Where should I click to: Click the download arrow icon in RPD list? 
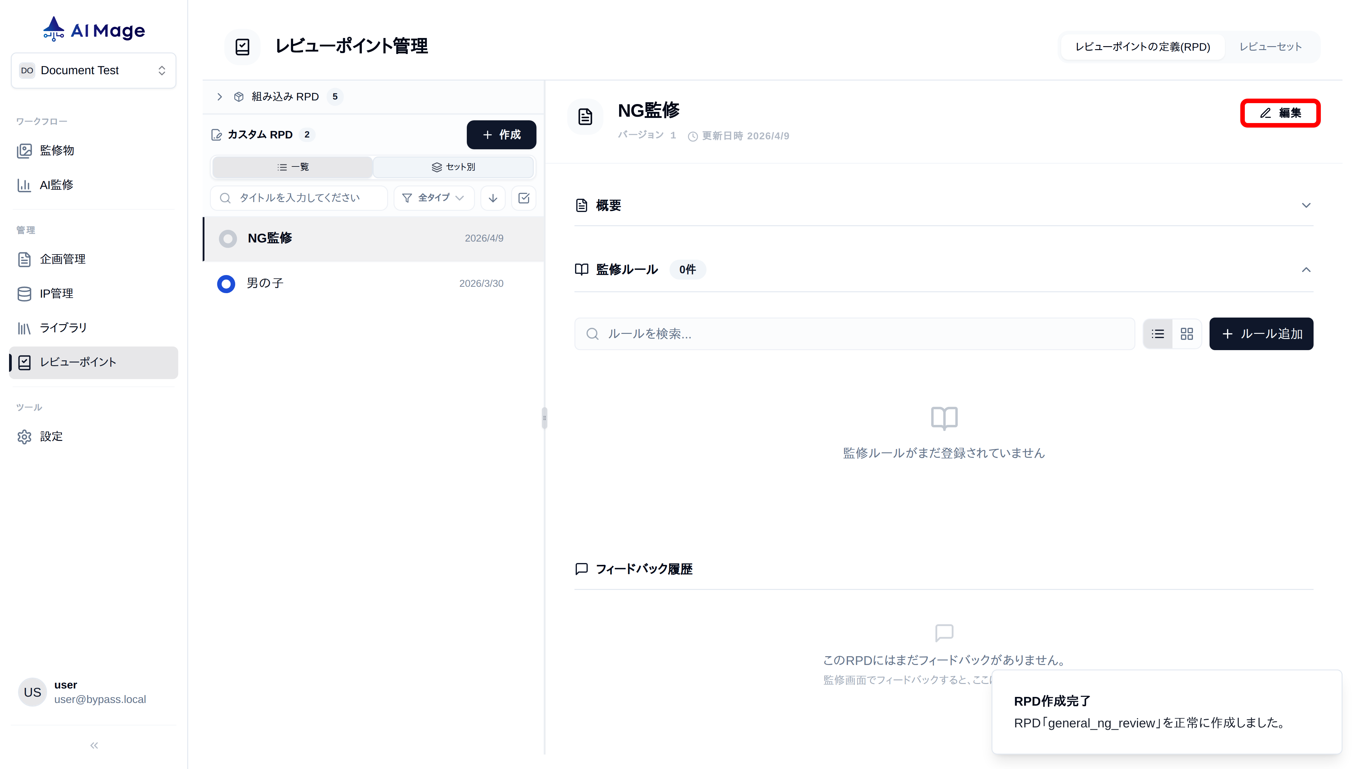492,198
